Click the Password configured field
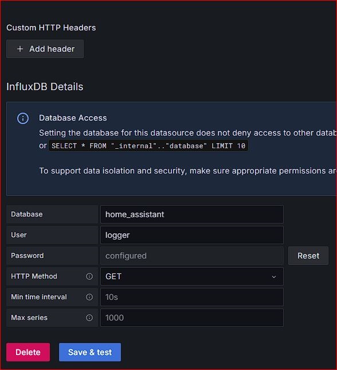The width and height of the screenshot is (337, 370). [192, 256]
